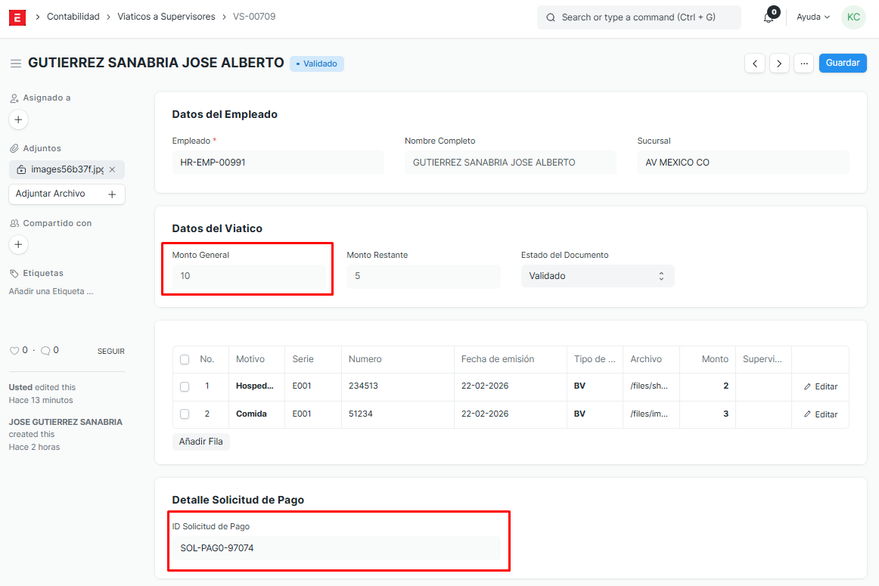Open Estado del Documento dropdown
This screenshot has height=586, width=879.
click(597, 276)
